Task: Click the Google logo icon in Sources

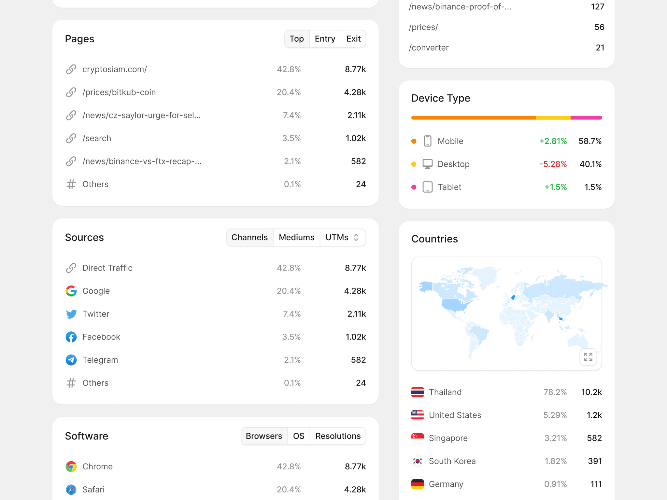Action: coord(71,291)
